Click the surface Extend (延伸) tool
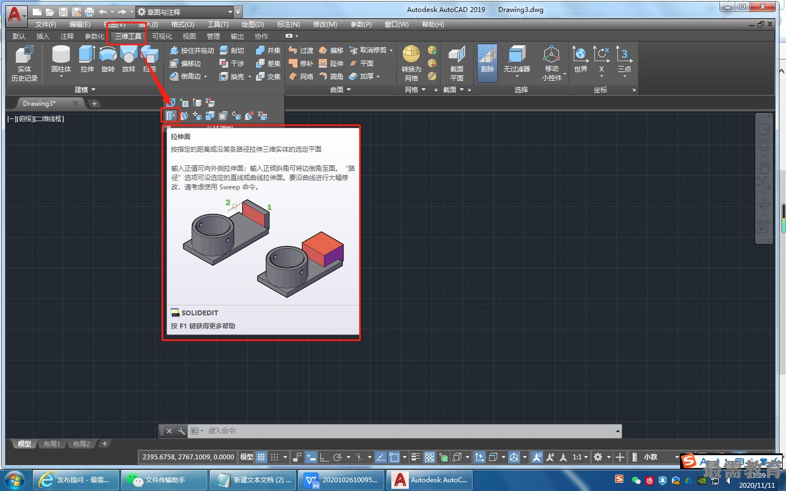The height and width of the screenshot is (491, 786). point(331,63)
